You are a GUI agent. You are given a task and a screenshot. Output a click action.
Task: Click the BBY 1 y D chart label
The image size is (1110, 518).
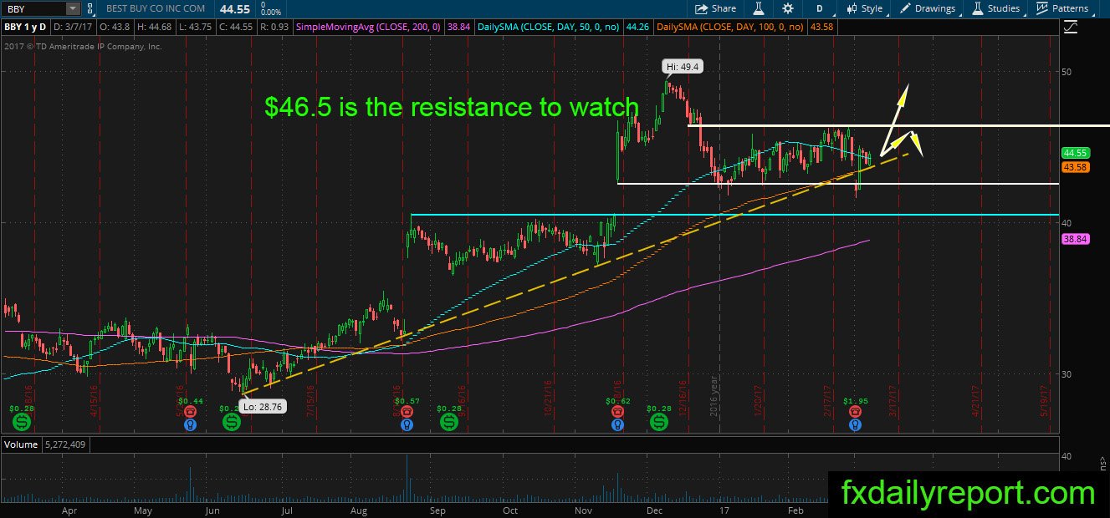26,28
